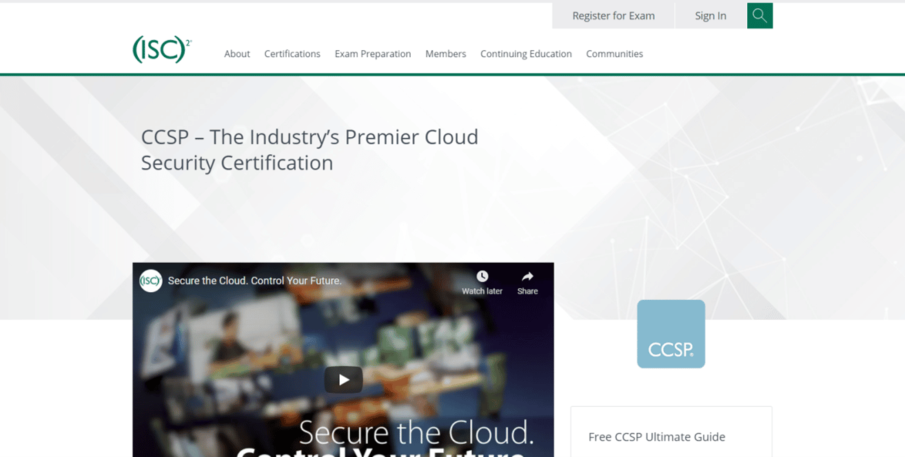Screen dimensions: 905x457
Task: Click the Share arrow icon on the video
Action: tap(527, 278)
